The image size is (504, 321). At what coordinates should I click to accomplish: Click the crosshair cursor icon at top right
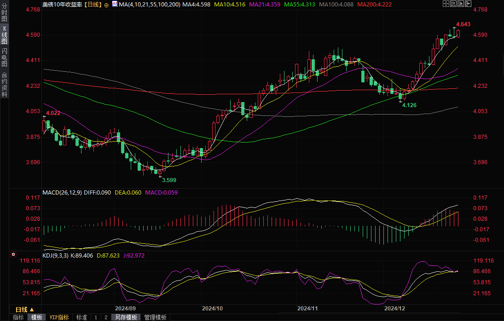(446, 4)
